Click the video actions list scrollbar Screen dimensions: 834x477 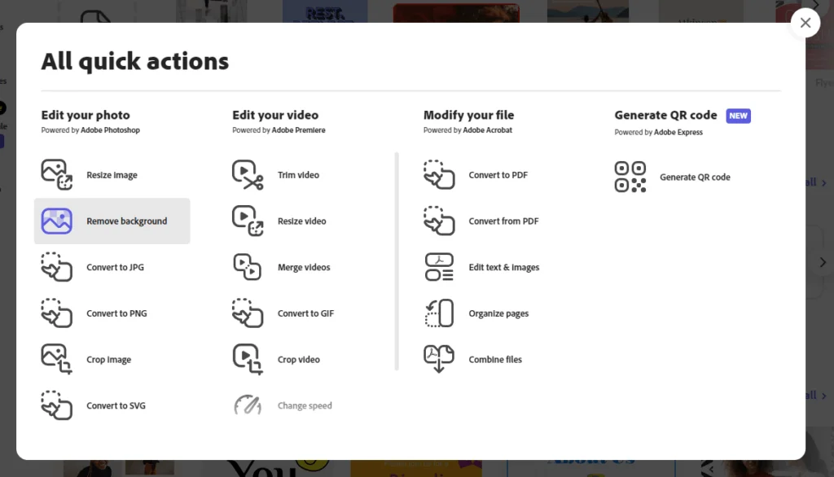point(397,261)
